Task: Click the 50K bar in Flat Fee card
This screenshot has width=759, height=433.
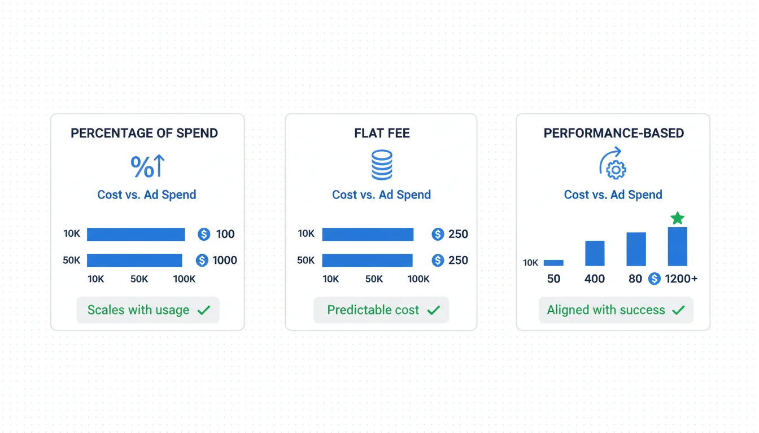Action: [367, 260]
